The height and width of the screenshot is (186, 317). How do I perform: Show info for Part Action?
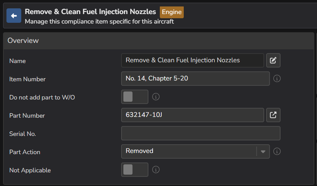click(277, 151)
